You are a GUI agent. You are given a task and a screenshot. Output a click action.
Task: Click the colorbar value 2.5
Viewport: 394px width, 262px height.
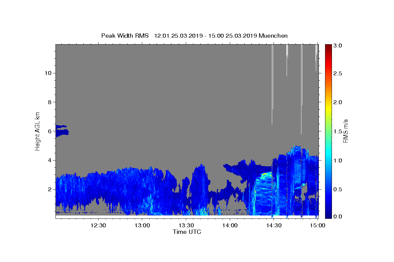(338, 73)
